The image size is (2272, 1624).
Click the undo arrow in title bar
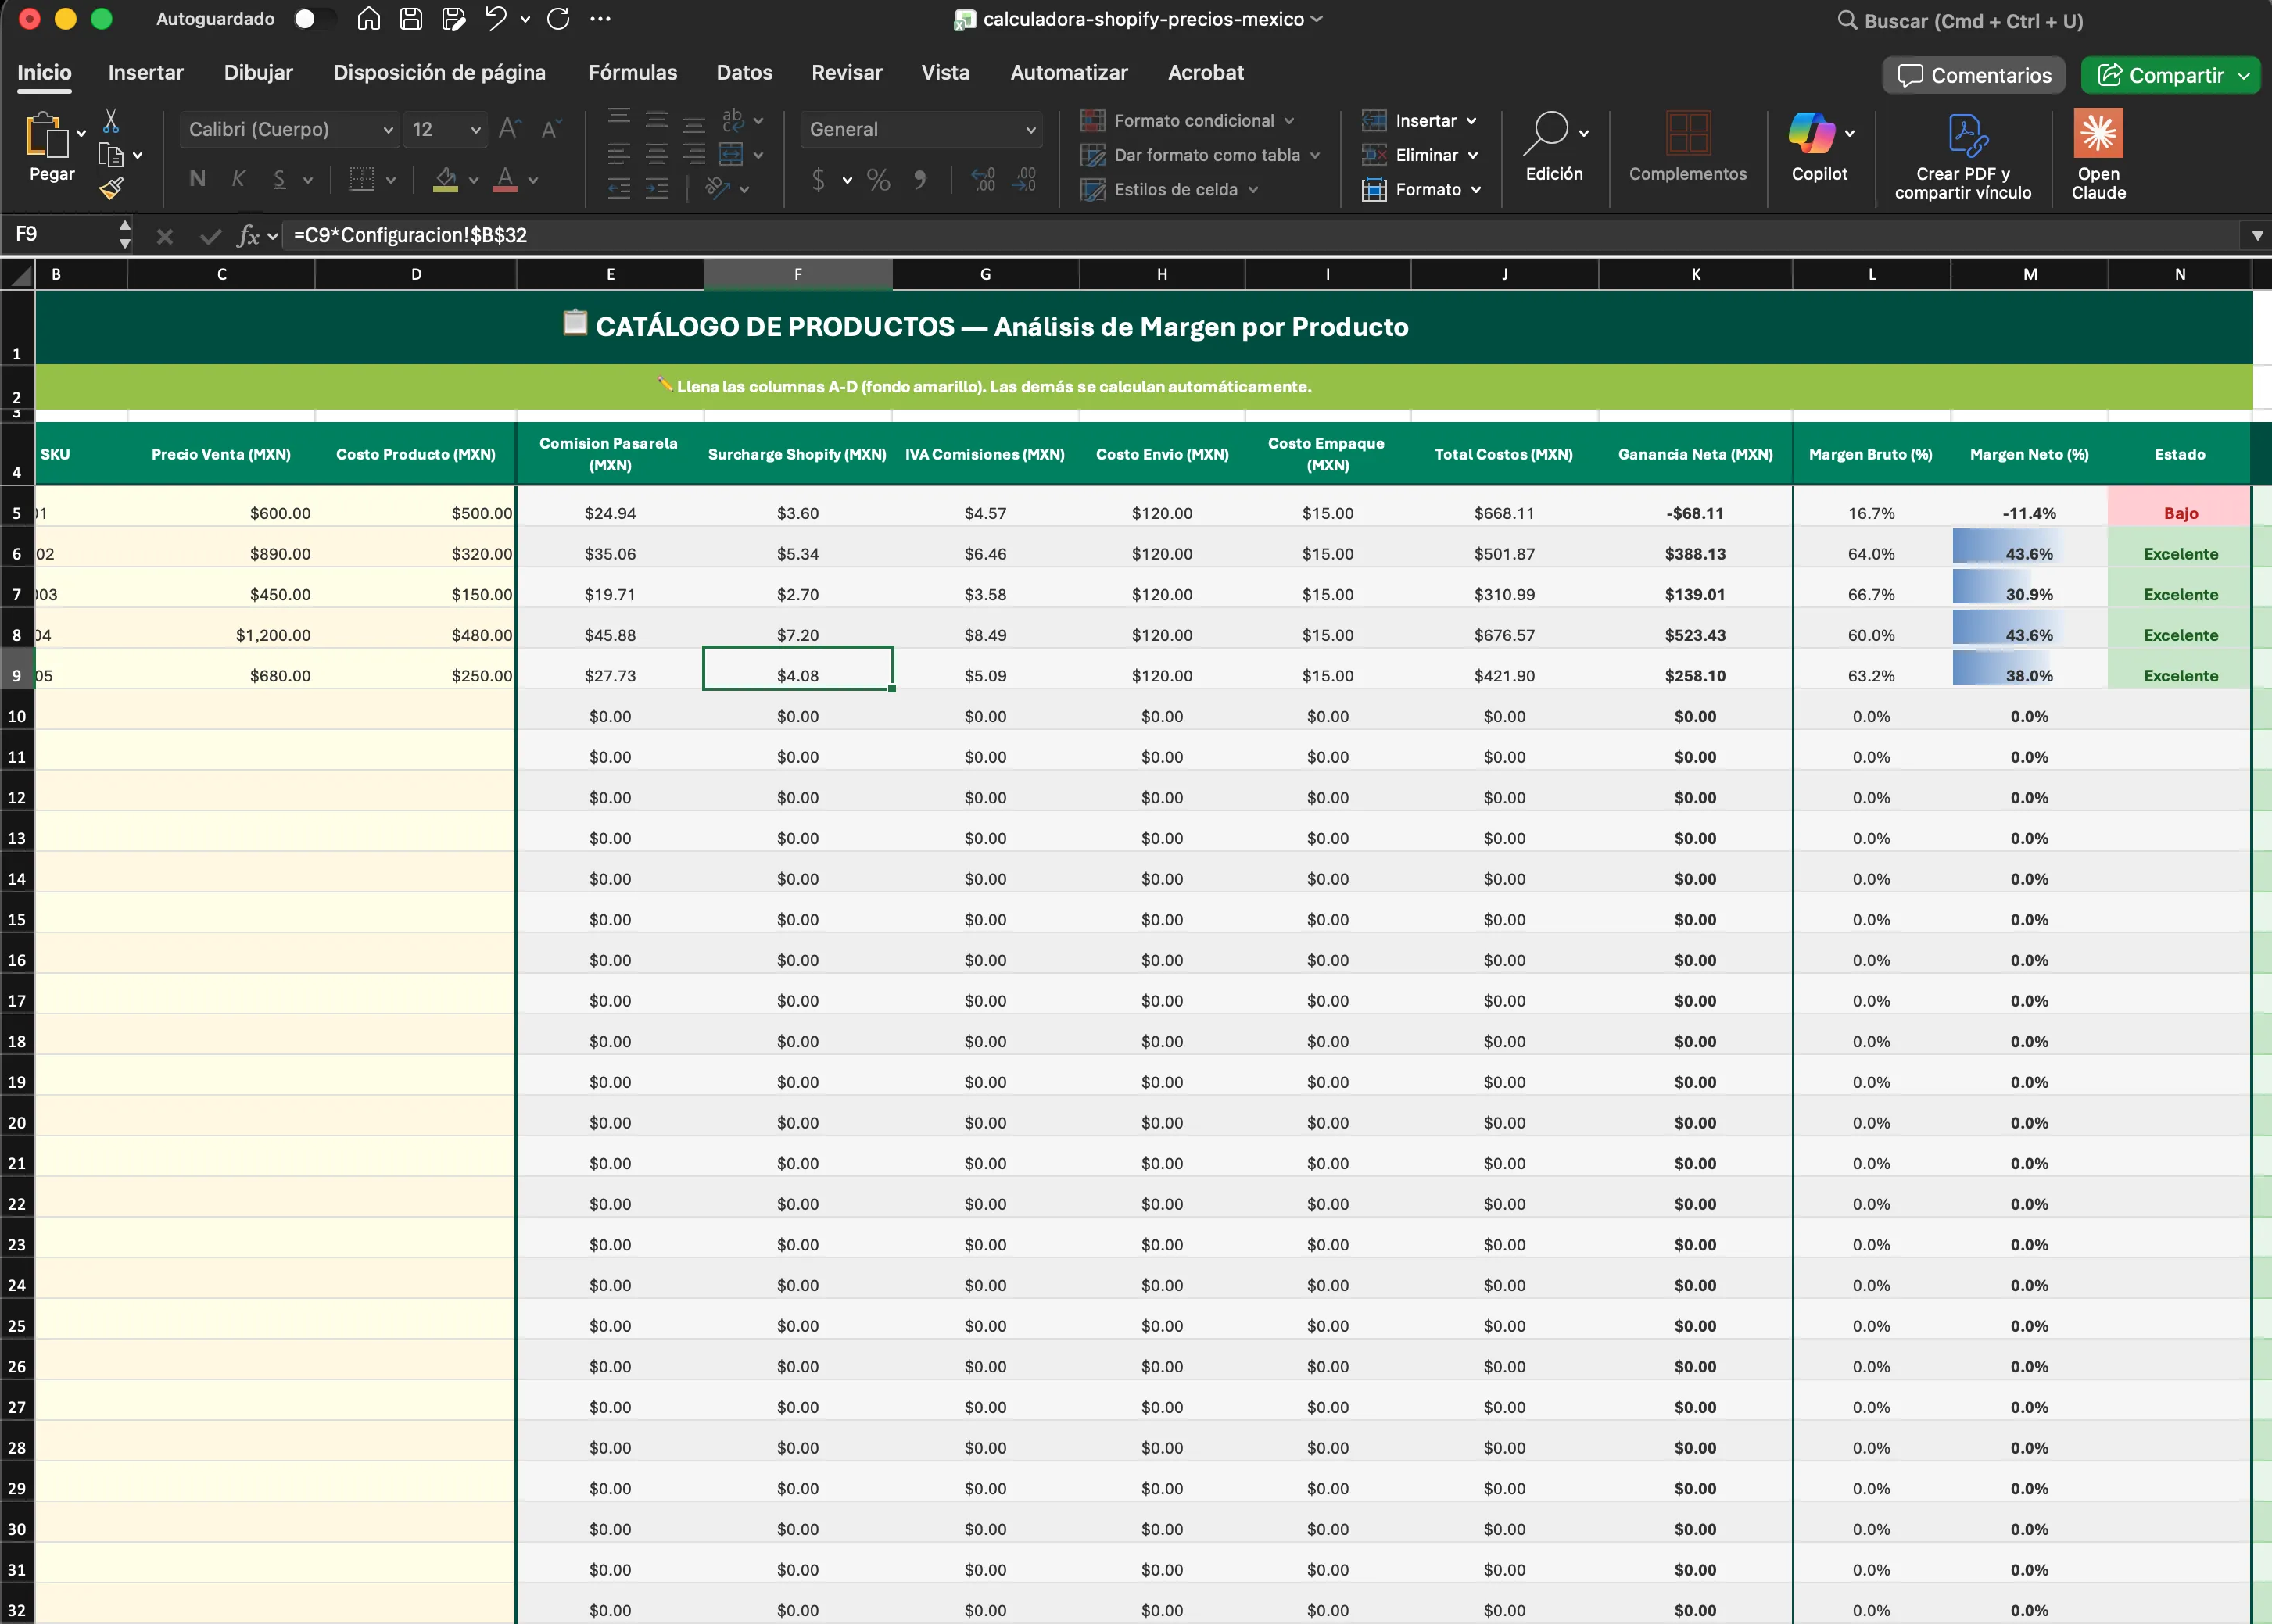pos(495,19)
